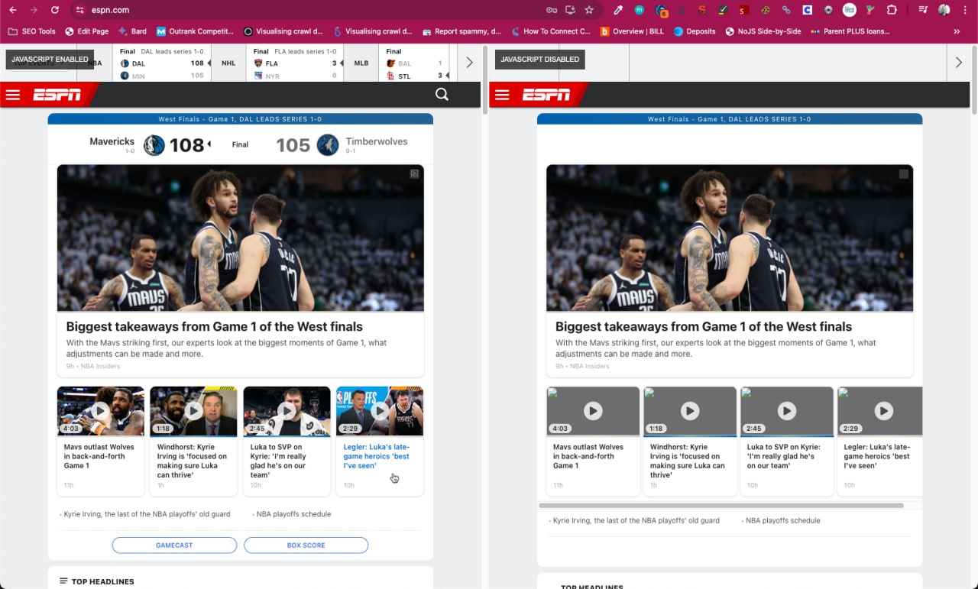
Task: Open the eyedropper color picker extension
Action: (619, 10)
